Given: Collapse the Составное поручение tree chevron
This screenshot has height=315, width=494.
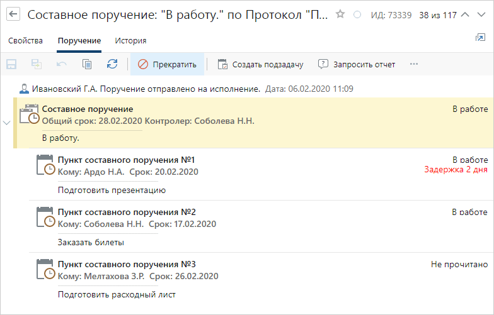Looking at the screenshot, I should 6,123.
